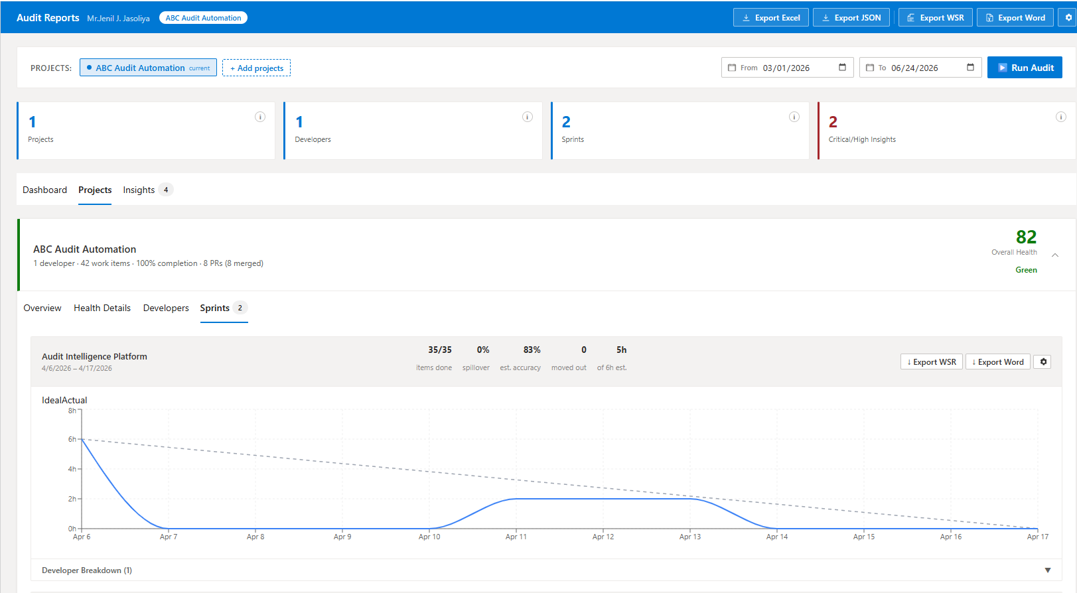This screenshot has height=593, width=1077.
Task: Open info icon on Projects card
Action: [x=260, y=117]
